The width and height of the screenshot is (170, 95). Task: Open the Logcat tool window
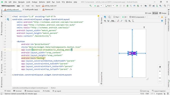coord(57,91)
